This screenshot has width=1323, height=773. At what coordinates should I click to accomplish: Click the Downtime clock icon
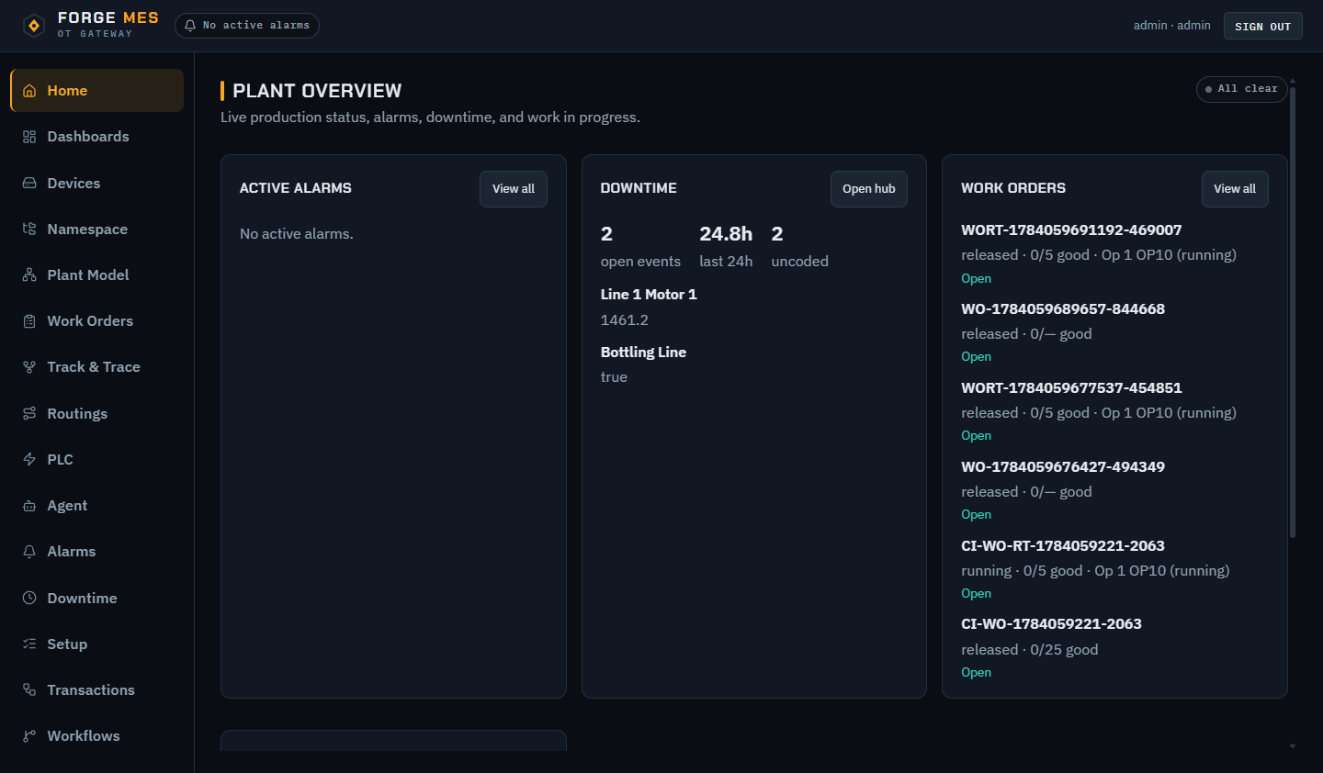coord(29,599)
